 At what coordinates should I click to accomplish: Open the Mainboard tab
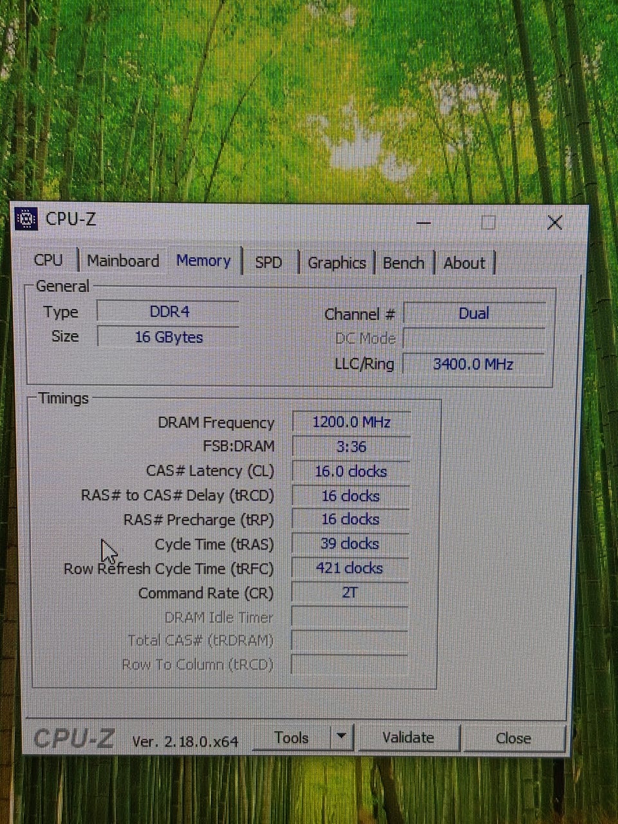[x=123, y=261]
